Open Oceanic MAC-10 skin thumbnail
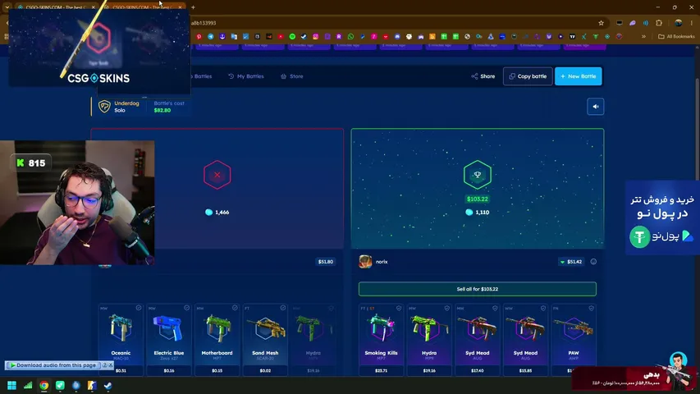 coord(121,328)
